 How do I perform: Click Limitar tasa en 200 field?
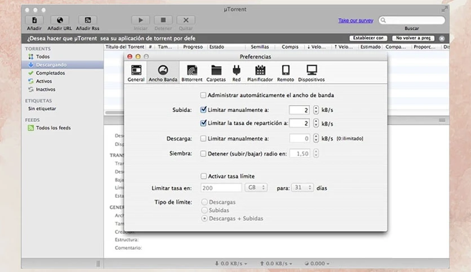tap(221, 188)
